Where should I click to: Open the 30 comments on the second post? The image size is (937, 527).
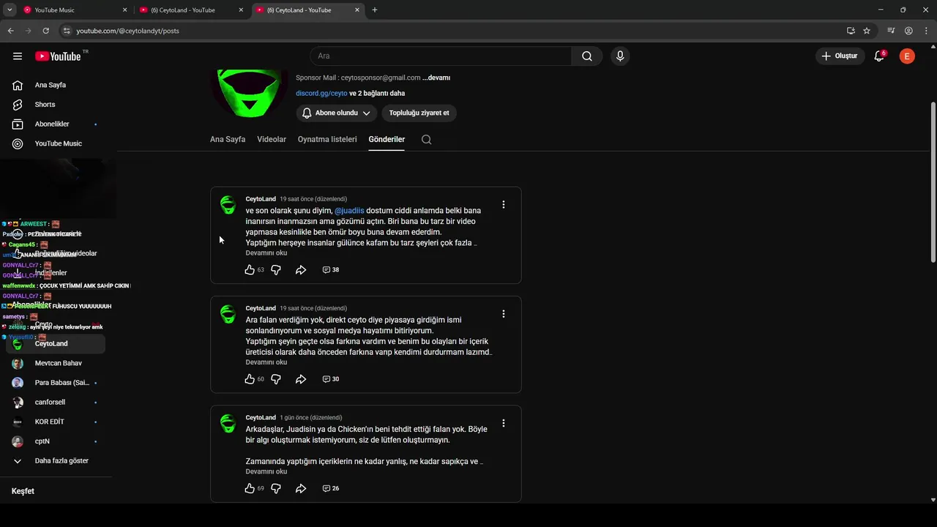tap(331, 379)
